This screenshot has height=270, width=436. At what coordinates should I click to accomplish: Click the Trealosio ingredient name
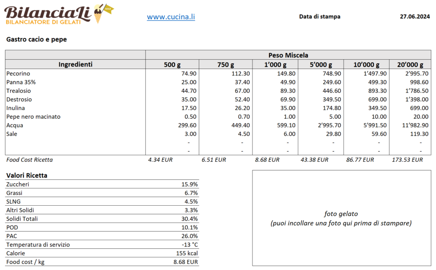(19, 91)
